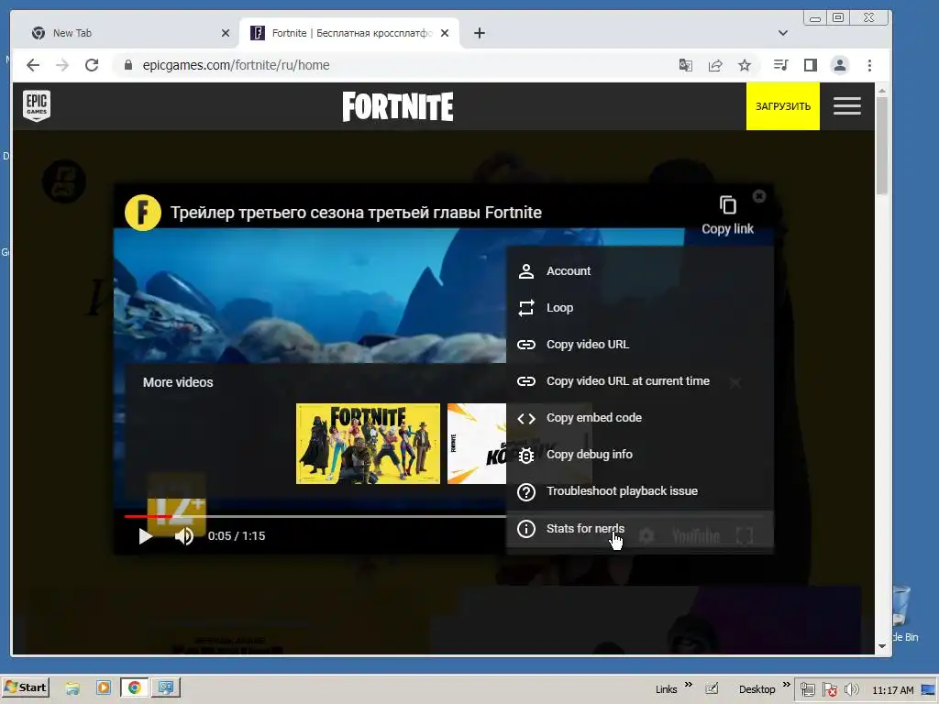Click the video progress bar

315,516
